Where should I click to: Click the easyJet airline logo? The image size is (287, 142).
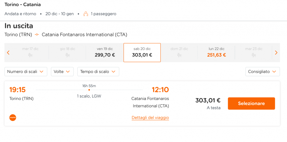pyautogui.click(x=13, y=118)
